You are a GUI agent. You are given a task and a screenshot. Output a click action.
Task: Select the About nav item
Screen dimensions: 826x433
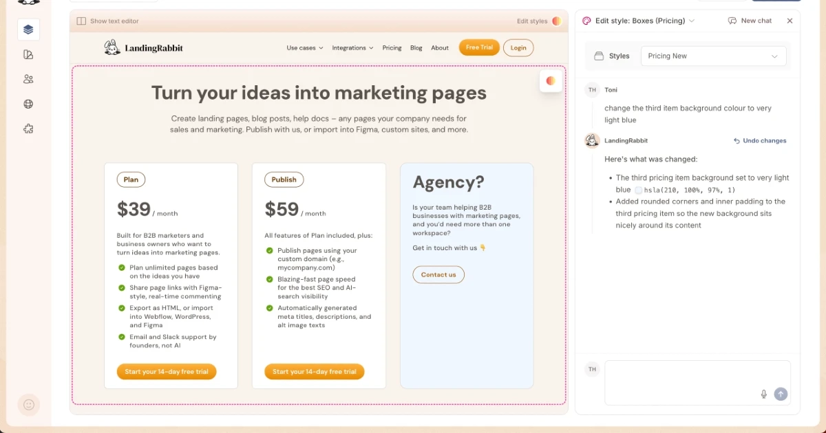tap(440, 48)
